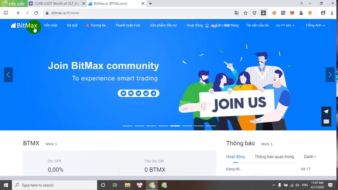Open a new browser tab

point(150,3)
